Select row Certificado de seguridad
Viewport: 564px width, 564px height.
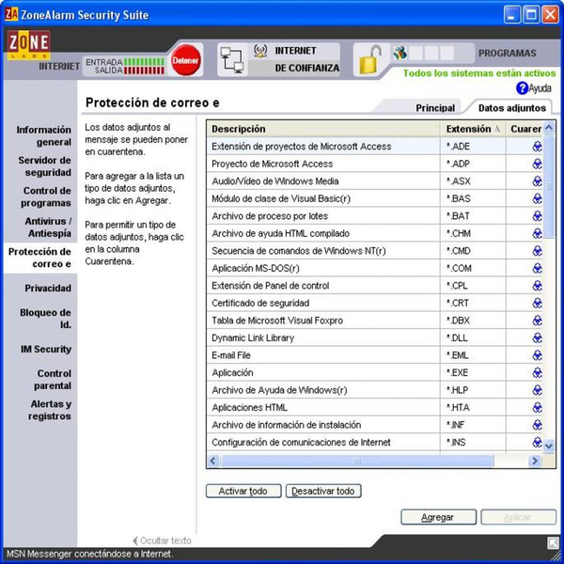click(x=375, y=303)
